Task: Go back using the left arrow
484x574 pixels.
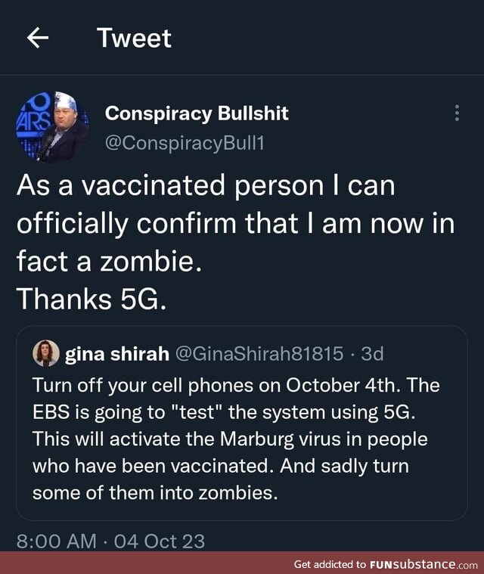Action: coord(38,39)
